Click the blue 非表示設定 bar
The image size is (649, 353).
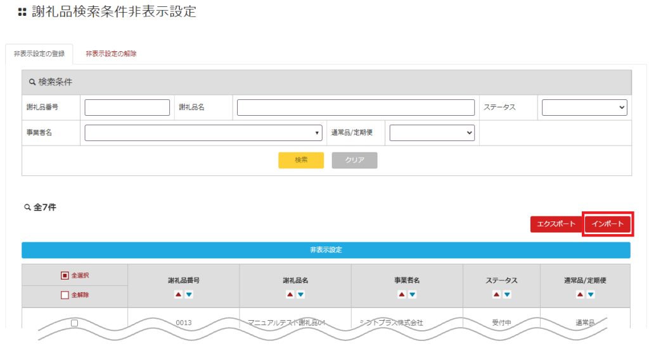(326, 250)
